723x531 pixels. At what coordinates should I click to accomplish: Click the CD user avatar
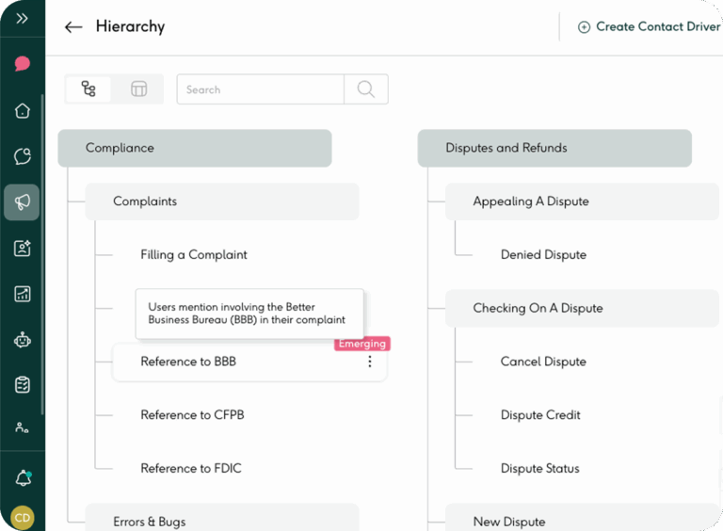[22, 517]
